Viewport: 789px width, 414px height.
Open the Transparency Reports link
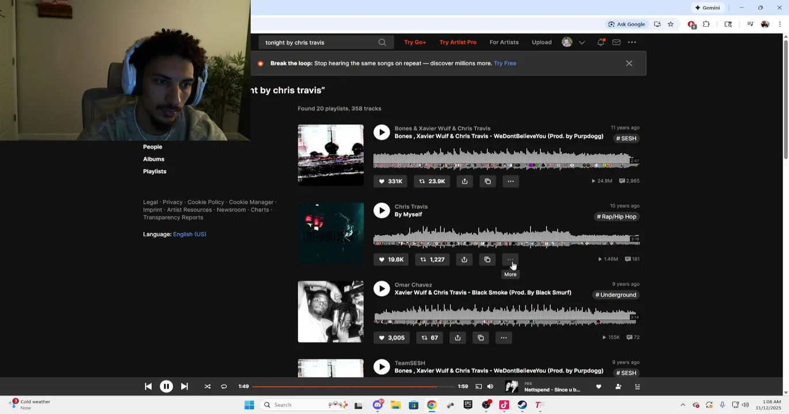coord(173,217)
